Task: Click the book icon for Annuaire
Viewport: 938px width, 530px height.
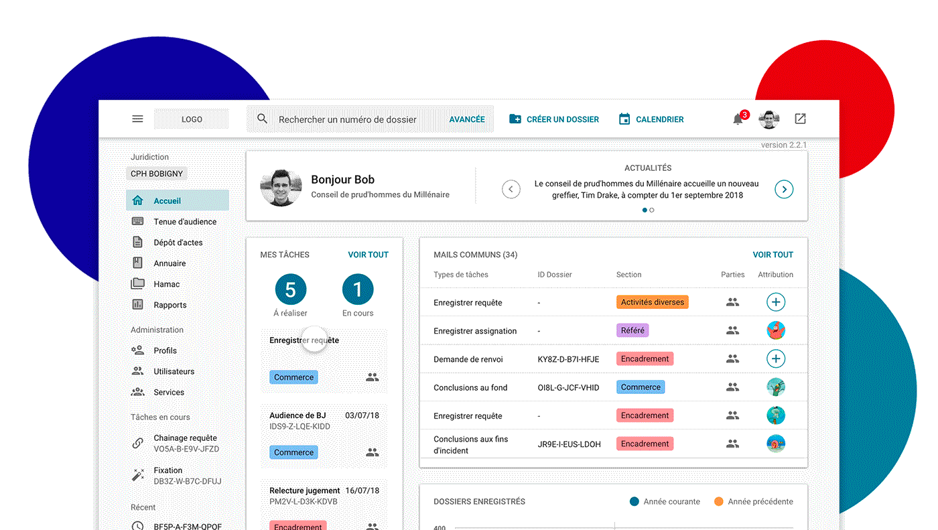Action: coord(137,263)
